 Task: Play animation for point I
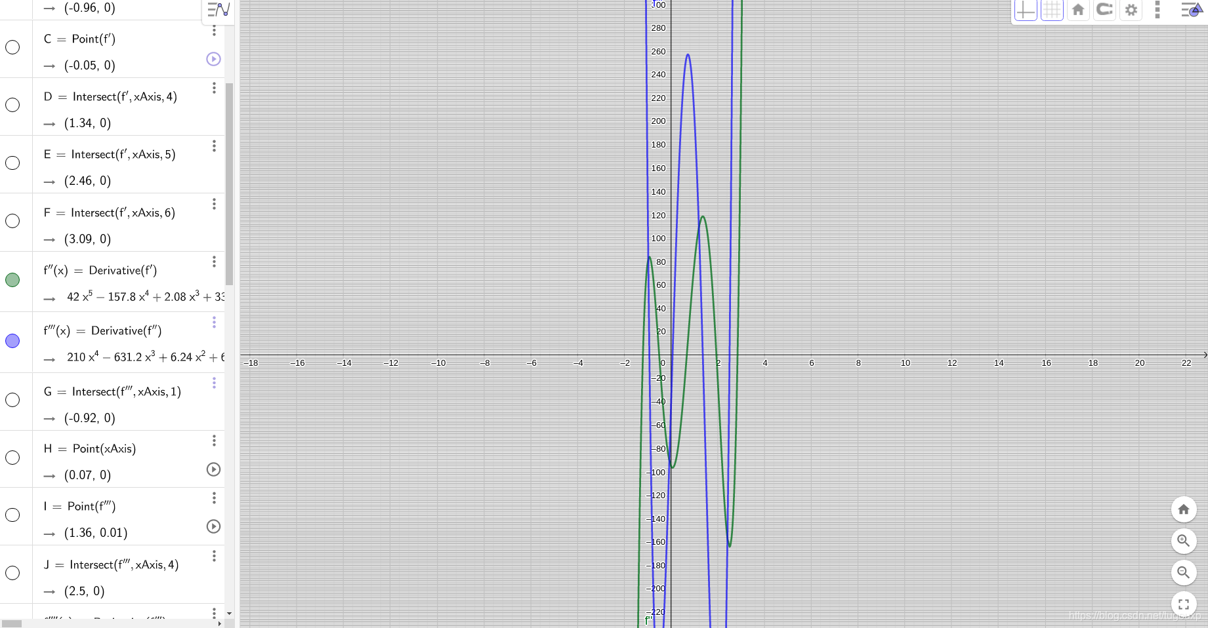click(213, 526)
